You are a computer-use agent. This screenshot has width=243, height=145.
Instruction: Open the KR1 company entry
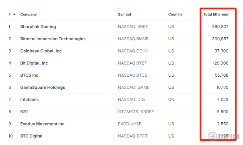[24, 111]
